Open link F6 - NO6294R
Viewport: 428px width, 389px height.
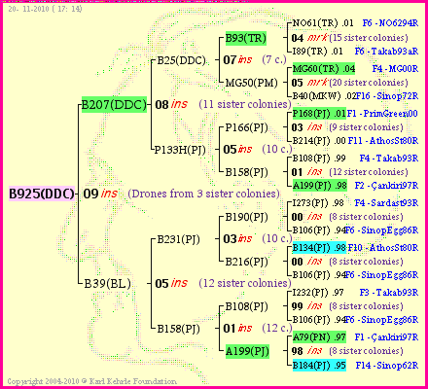390,23
